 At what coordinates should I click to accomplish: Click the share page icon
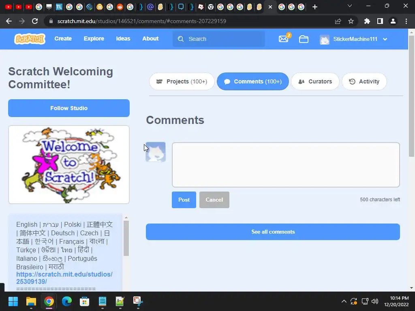(338, 21)
